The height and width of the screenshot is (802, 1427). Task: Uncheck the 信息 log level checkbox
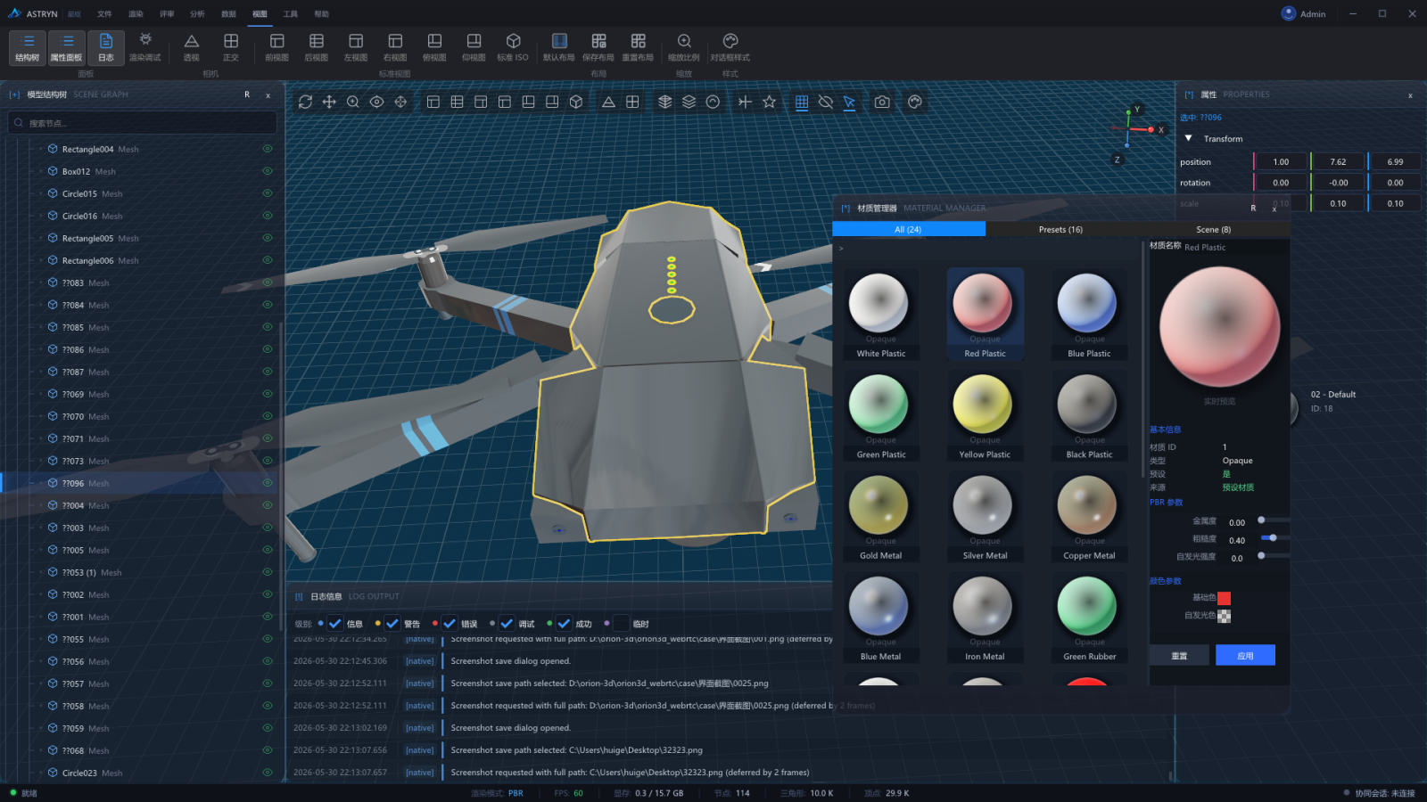(335, 624)
